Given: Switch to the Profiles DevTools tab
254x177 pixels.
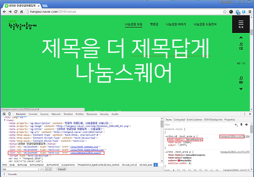Looking at the screenshot, I should [79, 114].
